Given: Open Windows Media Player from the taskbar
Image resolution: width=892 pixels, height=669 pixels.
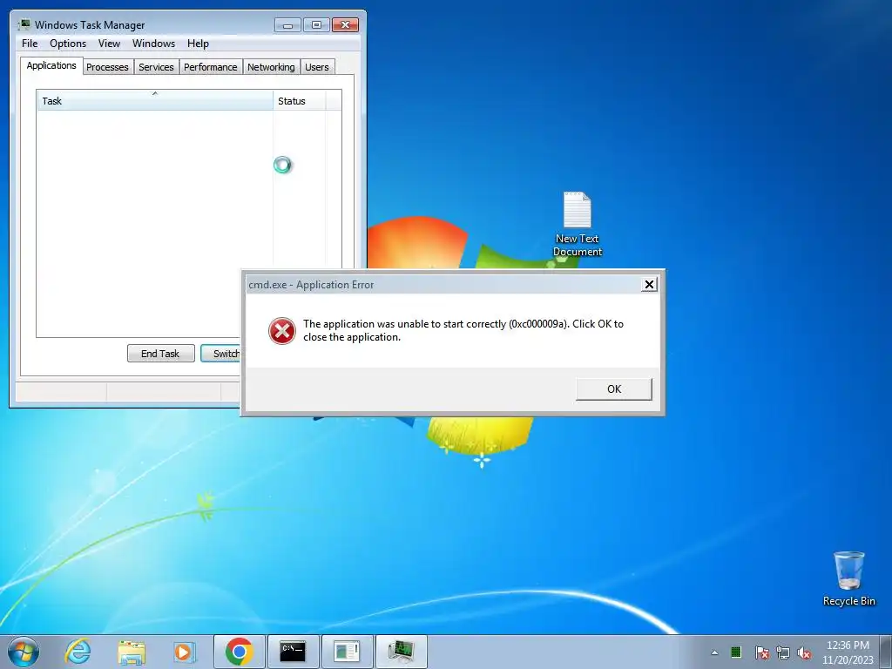Looking at the screenshot, I should tap(184, 652).
